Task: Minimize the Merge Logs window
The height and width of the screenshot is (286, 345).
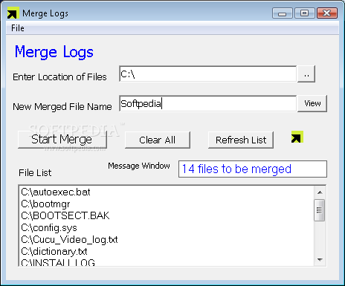Action: (283, 13)
